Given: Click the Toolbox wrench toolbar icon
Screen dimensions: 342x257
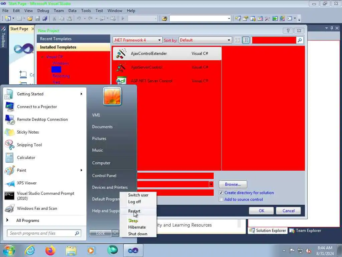Looking at the screenshot, I should point(268,19).
